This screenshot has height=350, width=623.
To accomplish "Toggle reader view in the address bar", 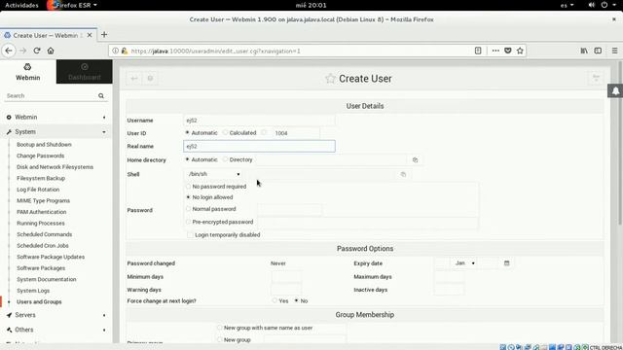I will (478, 51).
